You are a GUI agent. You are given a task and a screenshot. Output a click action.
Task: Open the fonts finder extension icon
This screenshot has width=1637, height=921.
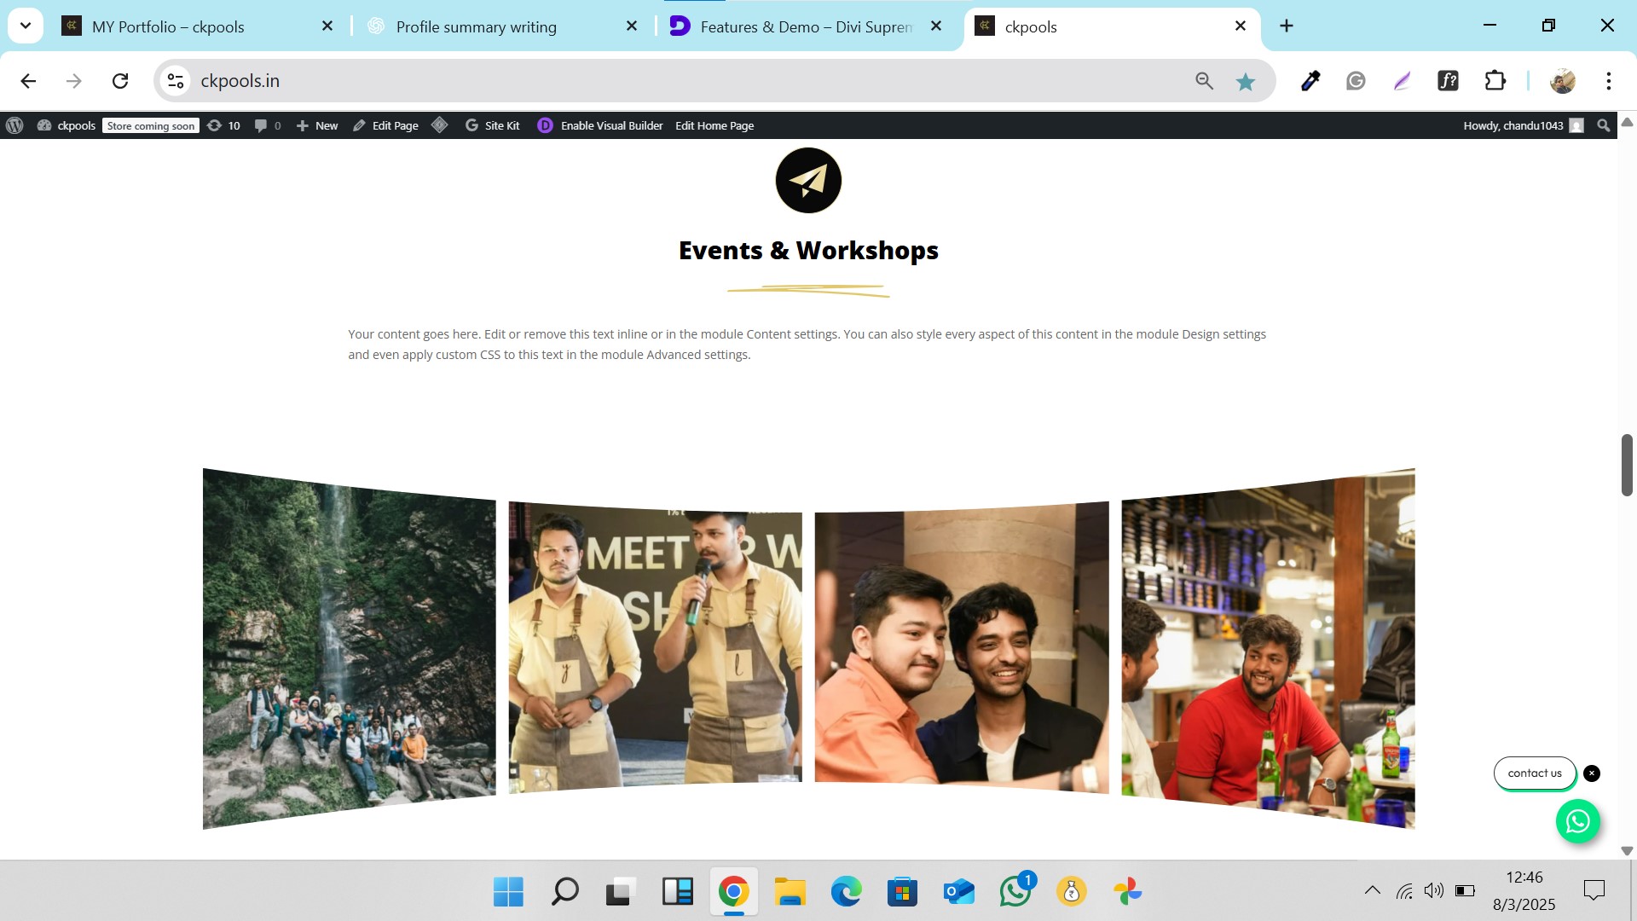click(1448, 81)
